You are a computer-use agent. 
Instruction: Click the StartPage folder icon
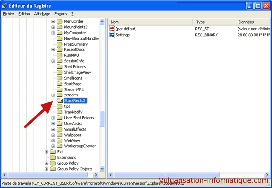click(x=60, y=84)
